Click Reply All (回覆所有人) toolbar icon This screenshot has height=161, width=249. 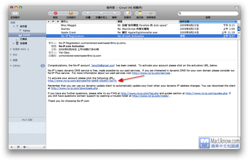101,13
